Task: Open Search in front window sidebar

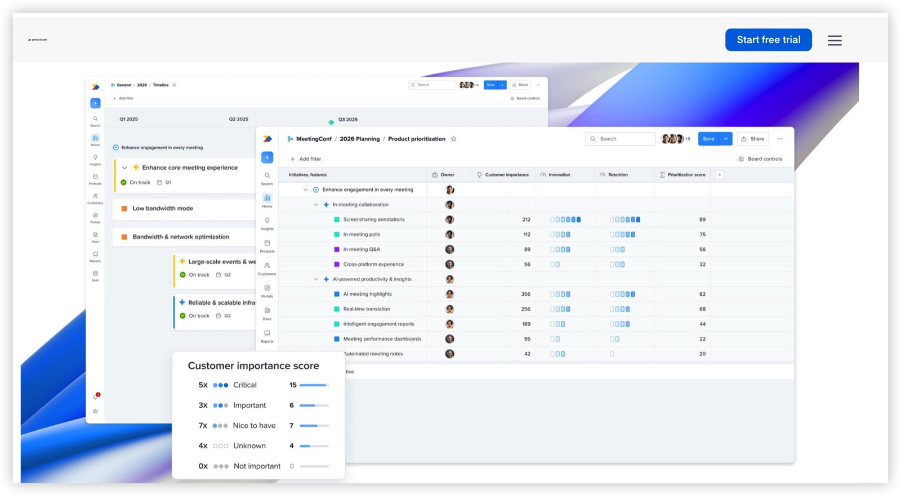Action: (267, 178)
